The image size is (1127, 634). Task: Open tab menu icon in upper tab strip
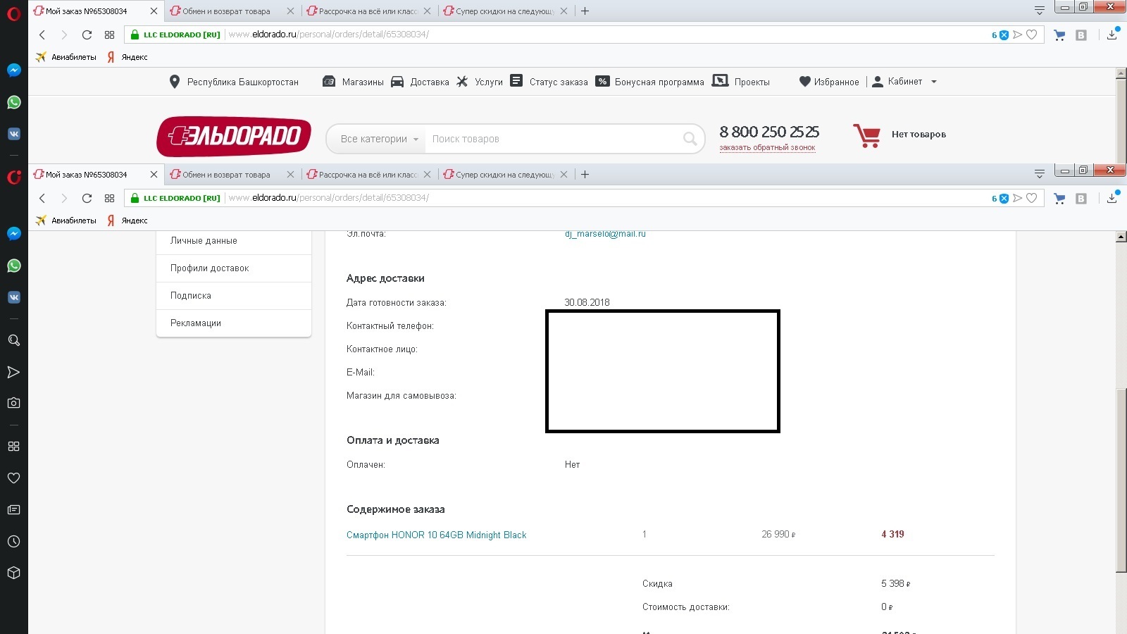coord(1039,11)
